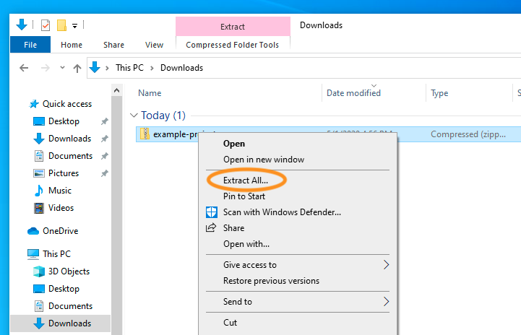Screen dimensions: 521x335
Task: Click the New folder icon in title bar
Action: [x=62, y=25]
